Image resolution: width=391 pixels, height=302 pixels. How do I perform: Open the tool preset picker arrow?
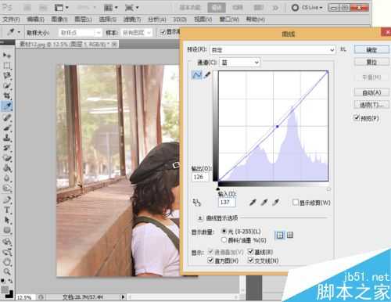click(19, 32)
